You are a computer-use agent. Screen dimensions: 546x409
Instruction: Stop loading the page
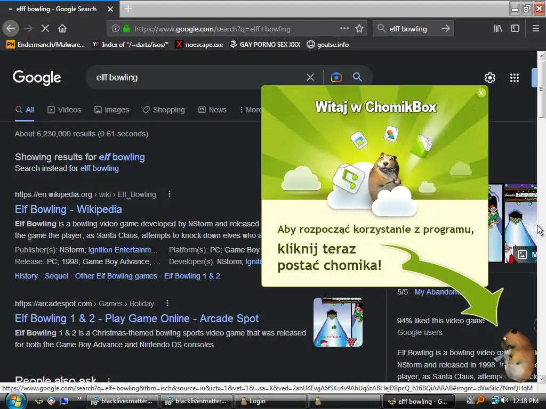tap(45, 29)
